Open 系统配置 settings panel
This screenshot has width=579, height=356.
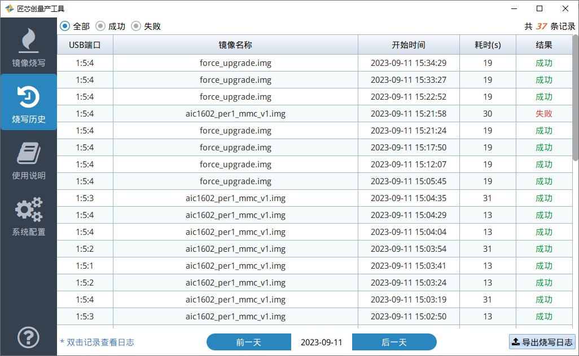tap(28, 216)
